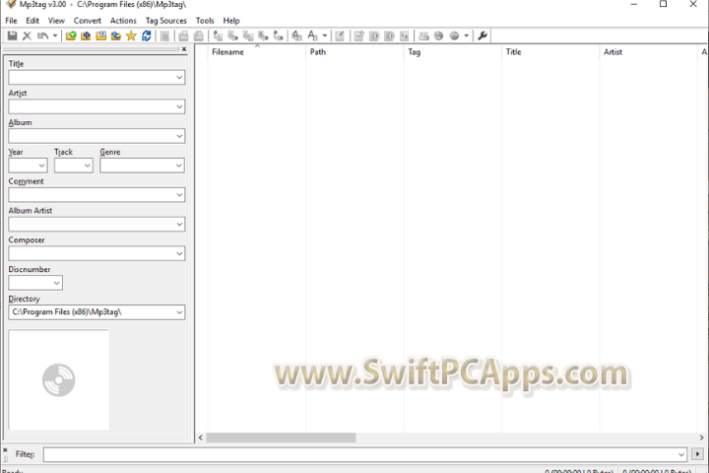This screenshot has height=473, width=709.
Task: Open the Tag Sources menu
Action: click(x=166, y=21)
